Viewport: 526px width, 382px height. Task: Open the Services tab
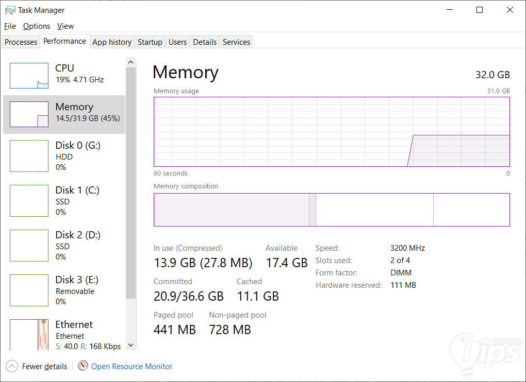click(236, 42)
